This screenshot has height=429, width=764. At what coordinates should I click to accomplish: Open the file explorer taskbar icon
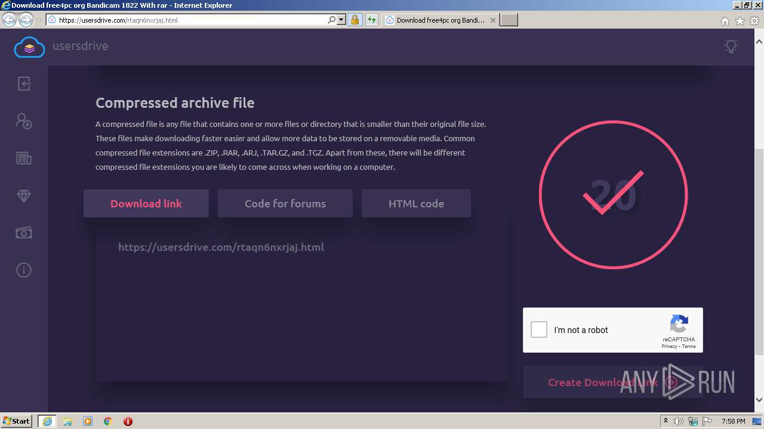[x=67, y=421]
